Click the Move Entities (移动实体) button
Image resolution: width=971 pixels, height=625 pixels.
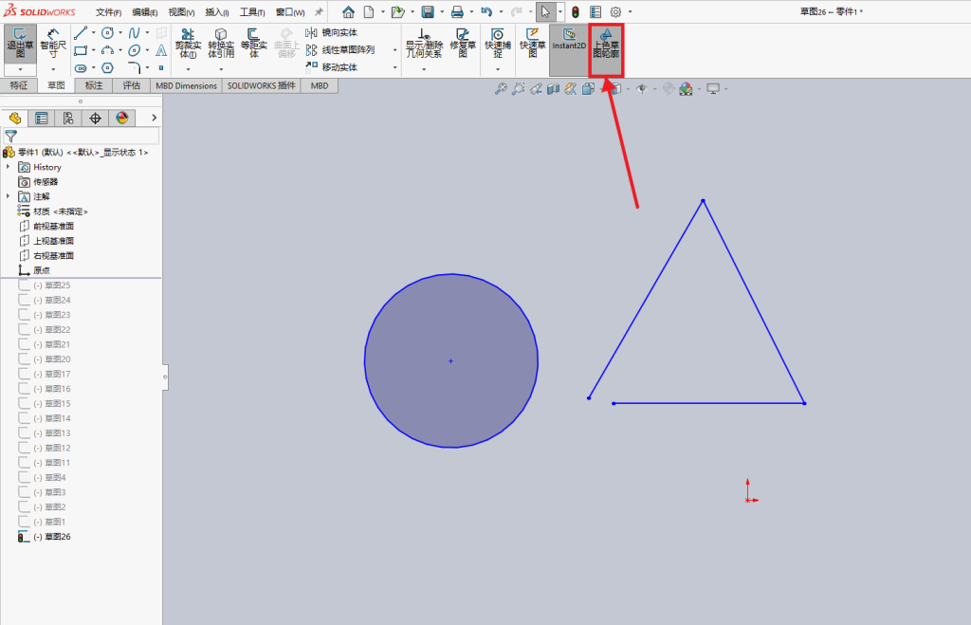point(332,67)
